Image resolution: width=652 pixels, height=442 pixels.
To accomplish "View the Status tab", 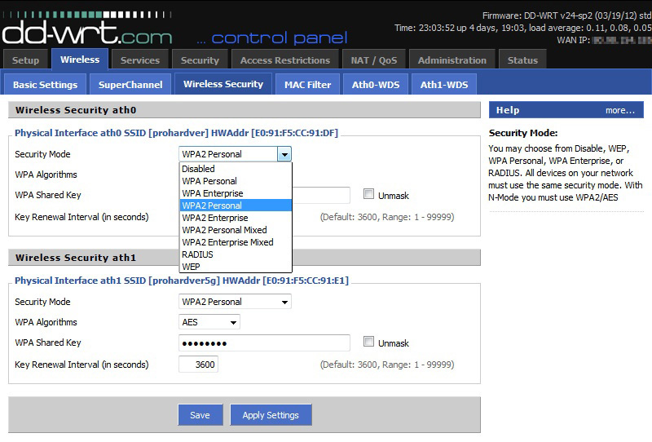I will (x=522, y=60).
